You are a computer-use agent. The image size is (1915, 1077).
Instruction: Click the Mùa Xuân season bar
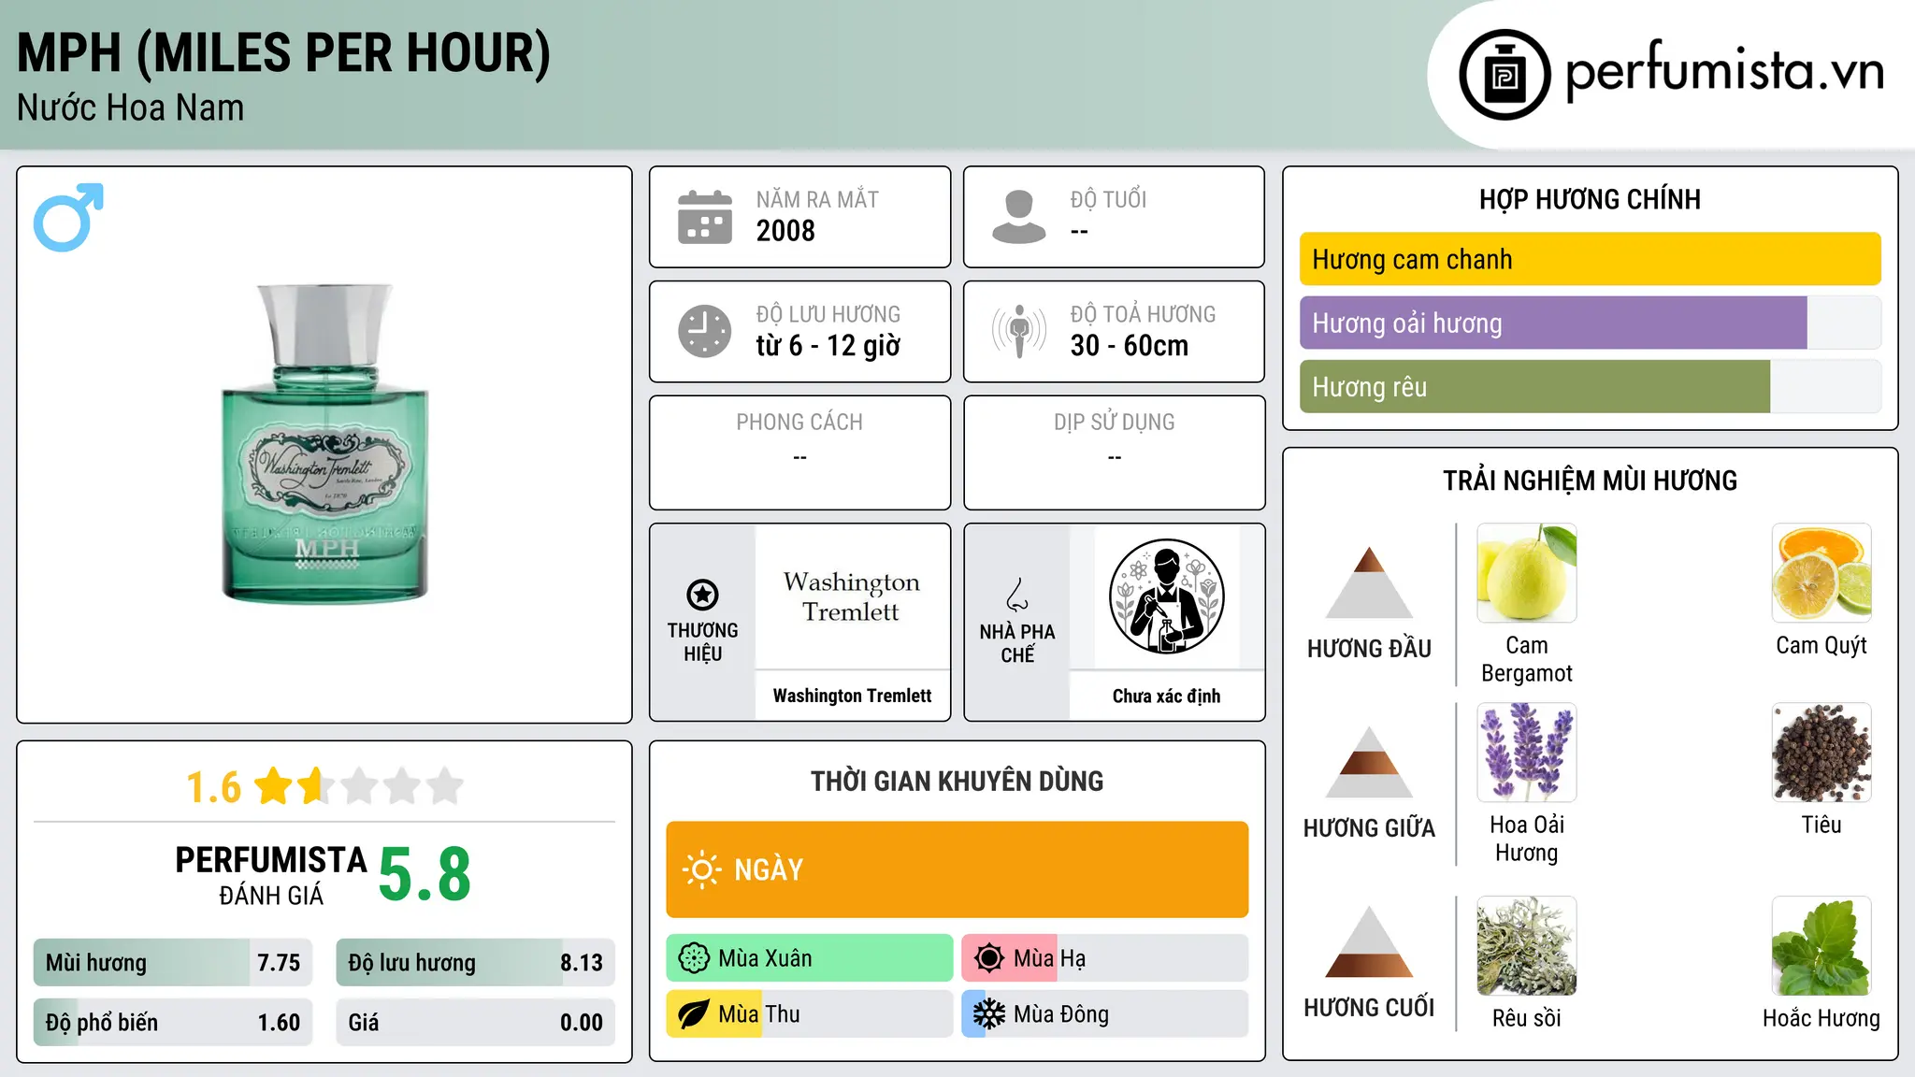pos(810,958)
